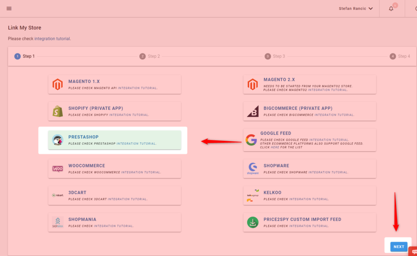Select the PRESTASHOP platform title
Image resolution: width=417 pixels, height=256 pixels.
click(83, 137)
